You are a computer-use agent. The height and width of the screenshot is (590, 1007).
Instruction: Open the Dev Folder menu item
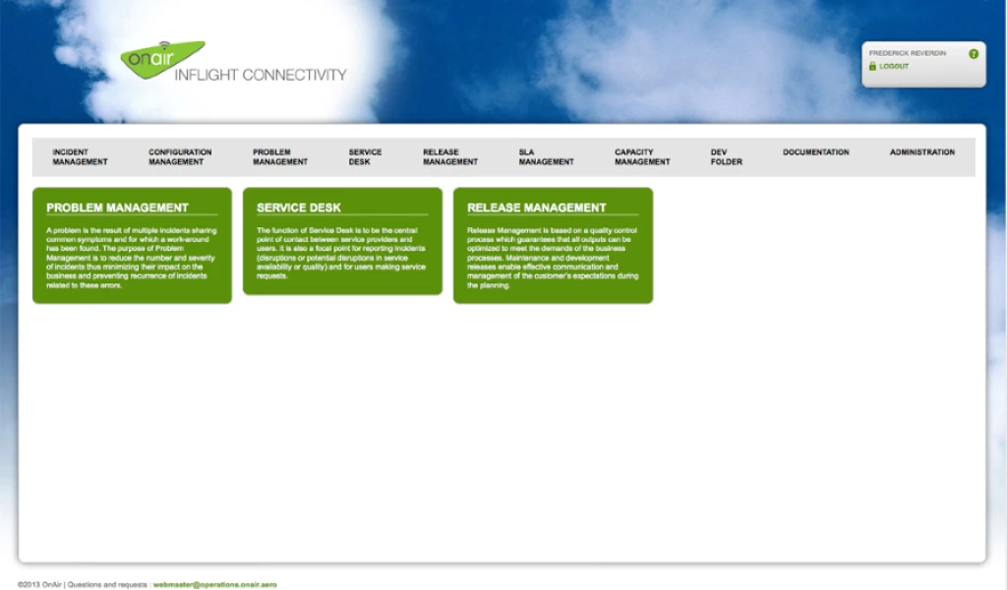click(726, 157)
